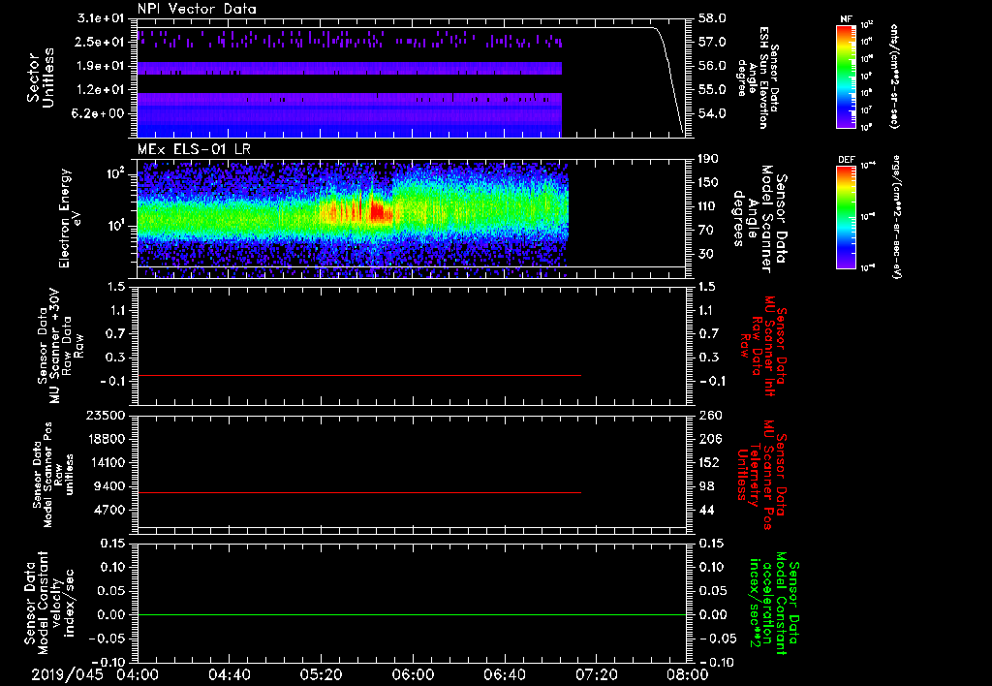Click the 06:00 time tick label
This screenshot has height=686, width=992.
[413, 674]
